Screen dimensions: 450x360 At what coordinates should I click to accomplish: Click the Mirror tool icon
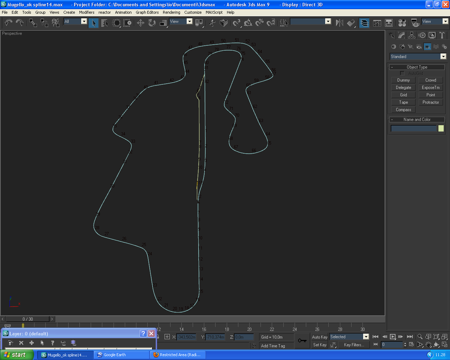pyautogui.click(x=339, y=23)
